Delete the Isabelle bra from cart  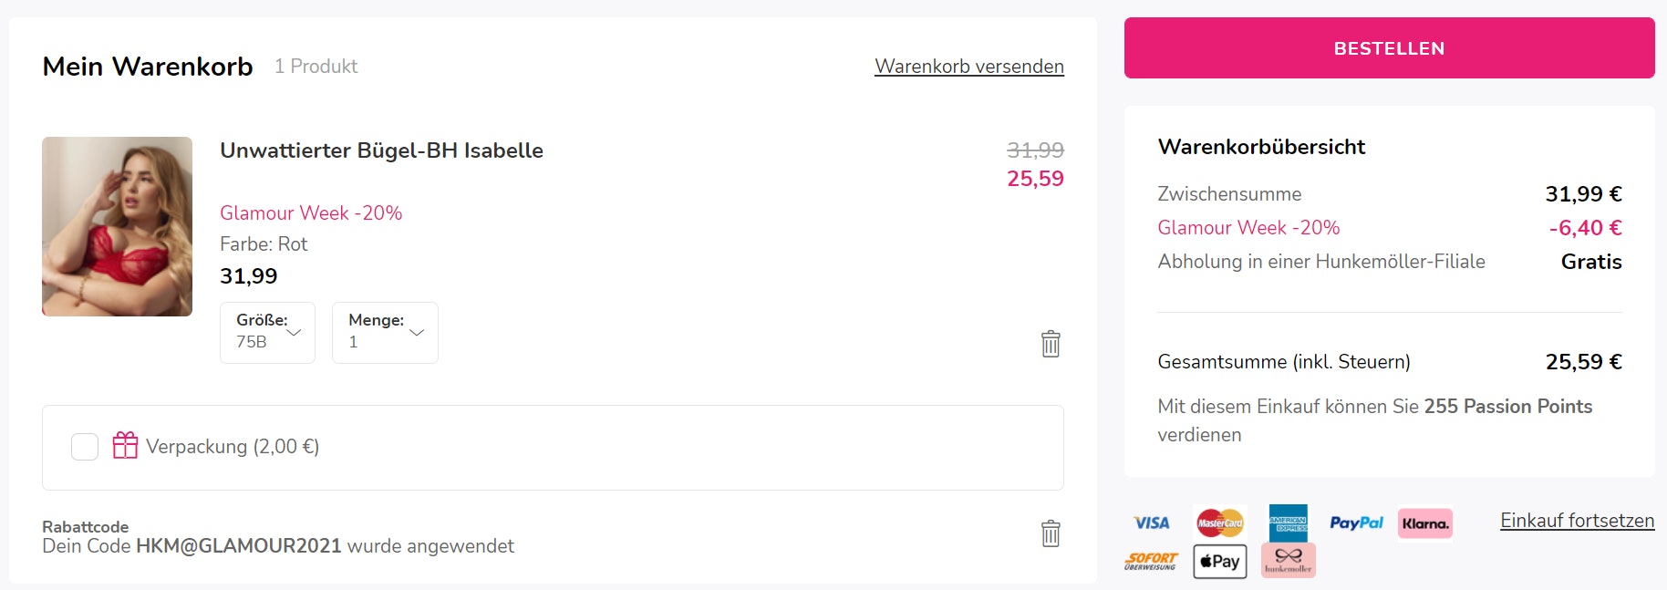1051,344
